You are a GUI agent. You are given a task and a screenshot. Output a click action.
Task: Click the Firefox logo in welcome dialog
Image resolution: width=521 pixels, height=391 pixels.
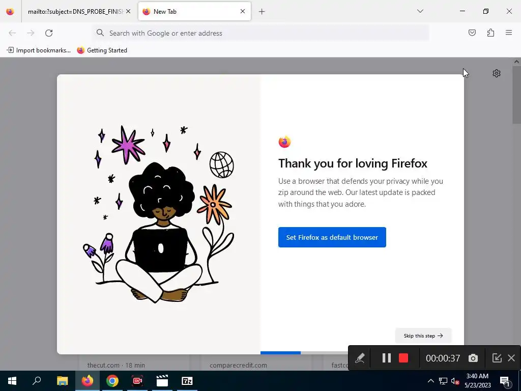coord(284,142)
